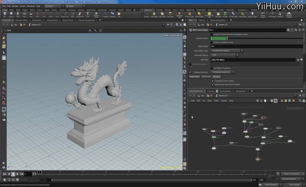Play the timeline forward
Screen dimensions: 306x187
[x=17, y=174]
